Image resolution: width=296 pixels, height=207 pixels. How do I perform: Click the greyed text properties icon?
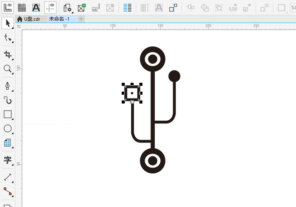(145, 8)
